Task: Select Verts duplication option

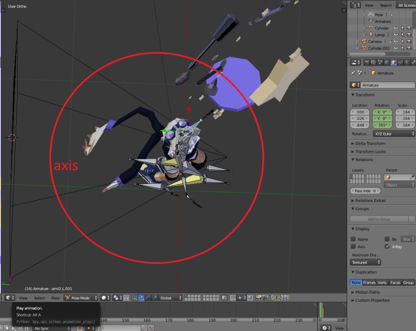Action: click(382, 283)
